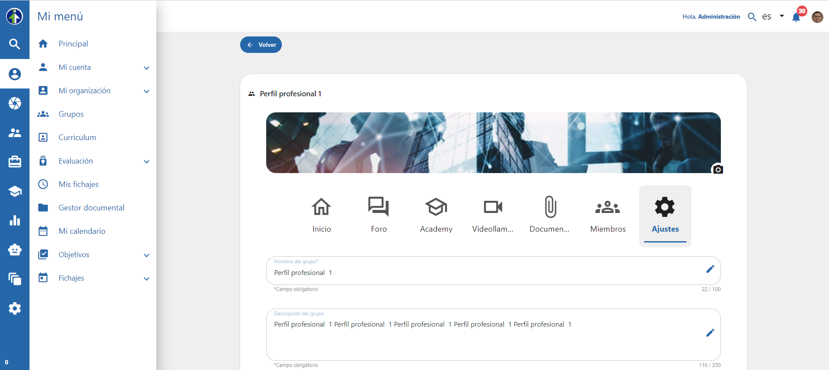Switch to the Academy tab
The height and width of the screenshot is (370, 829).
[x=436, y=216]
